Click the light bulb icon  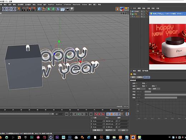(72, 9)
